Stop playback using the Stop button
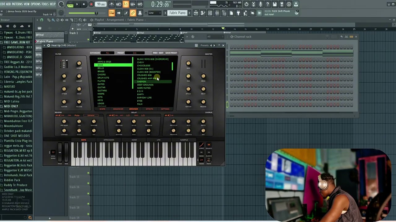The height and width of the screenshot is (222, 396). point(84,4)
